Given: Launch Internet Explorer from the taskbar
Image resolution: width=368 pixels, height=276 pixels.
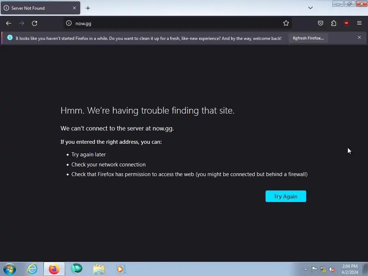Looking at the screenshot, I should (x=32, y=269).
